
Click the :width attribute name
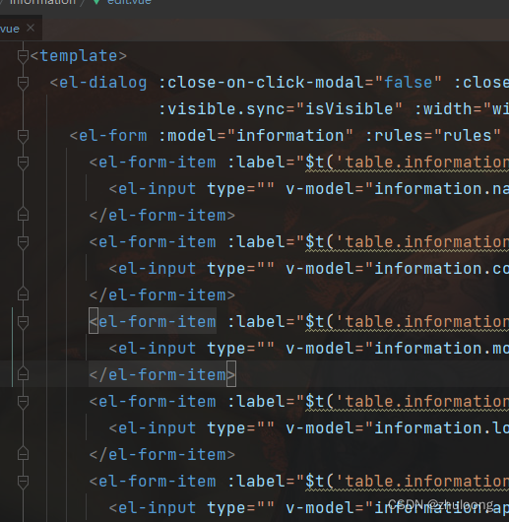pyautogui.click(x=443, y=109)
